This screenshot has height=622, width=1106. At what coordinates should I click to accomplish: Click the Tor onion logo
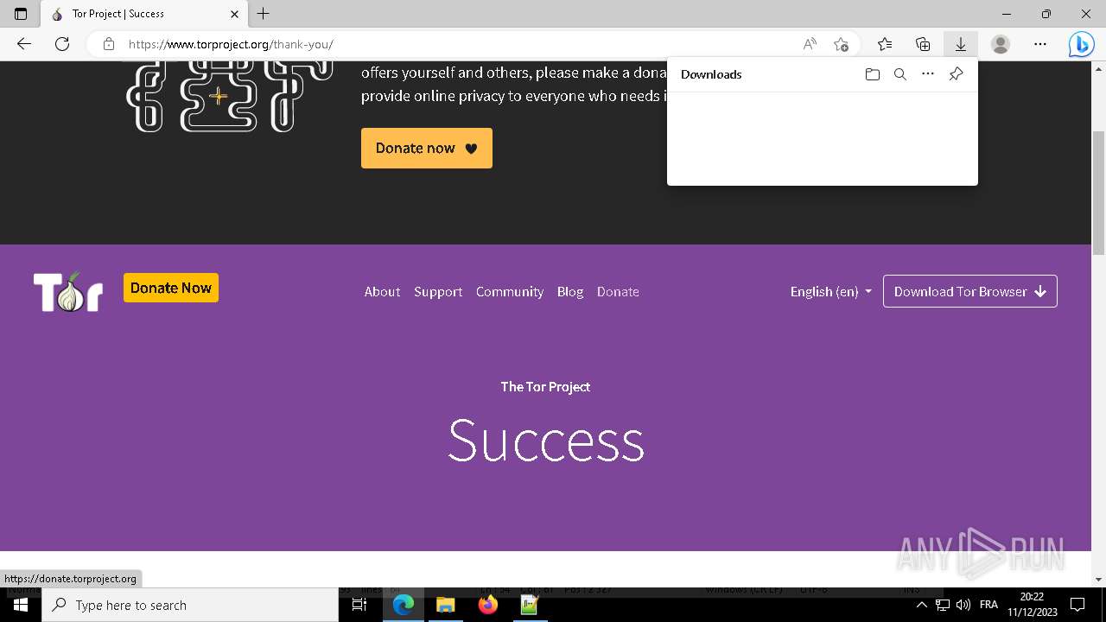pyautogui.click(x=68, y=291)
